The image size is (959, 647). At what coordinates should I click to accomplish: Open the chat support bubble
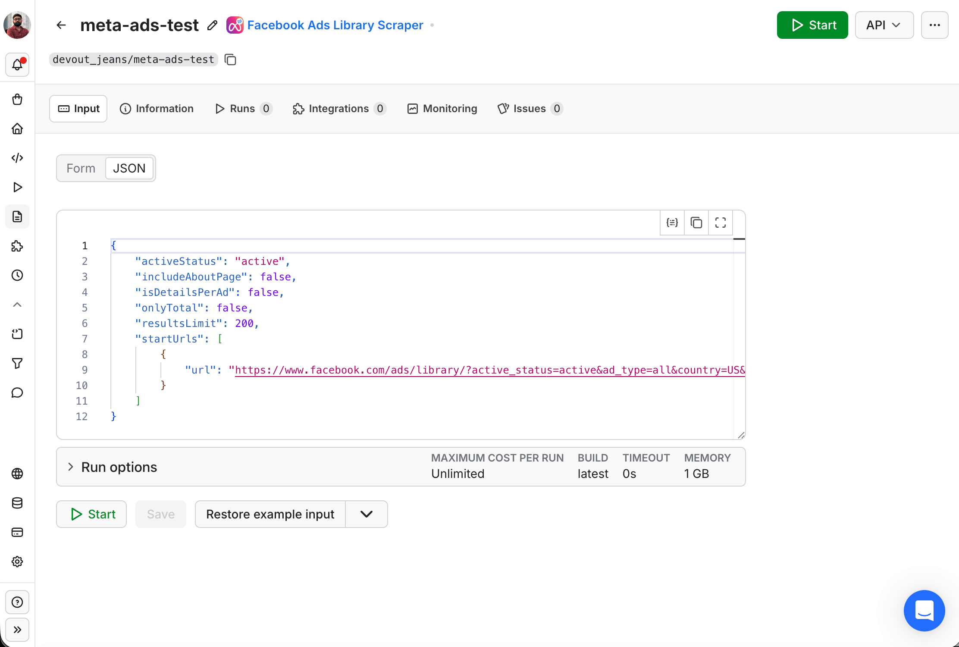(x=925, y=611)
